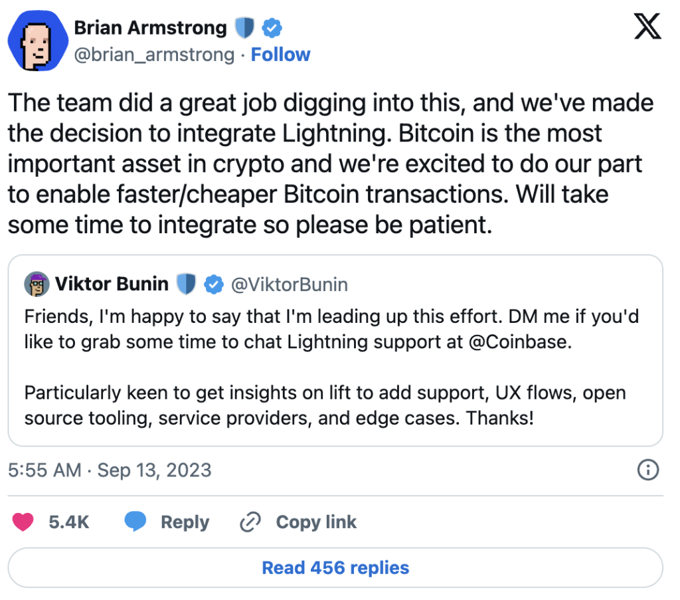Open Read 456 replies

point(335,568)
